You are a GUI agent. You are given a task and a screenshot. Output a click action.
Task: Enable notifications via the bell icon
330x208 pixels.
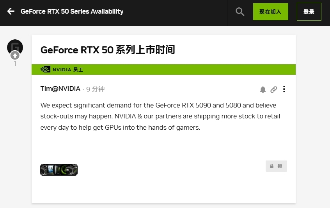(263, 90)
